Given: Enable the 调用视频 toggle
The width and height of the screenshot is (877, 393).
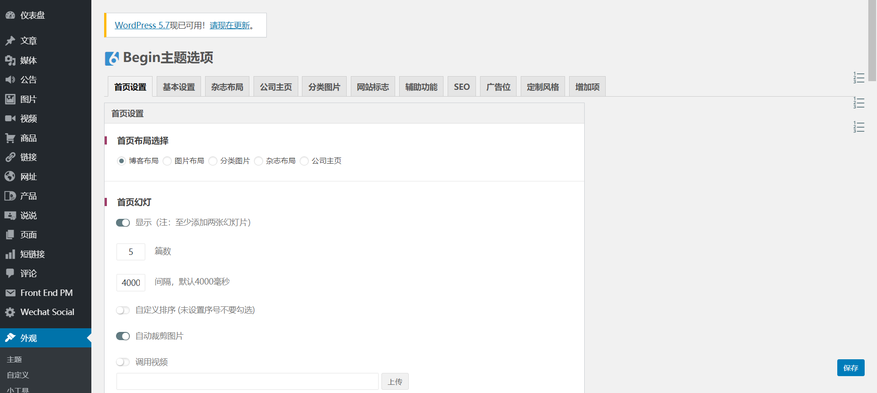Looking at the screenshot, I should tap(123, 362).
